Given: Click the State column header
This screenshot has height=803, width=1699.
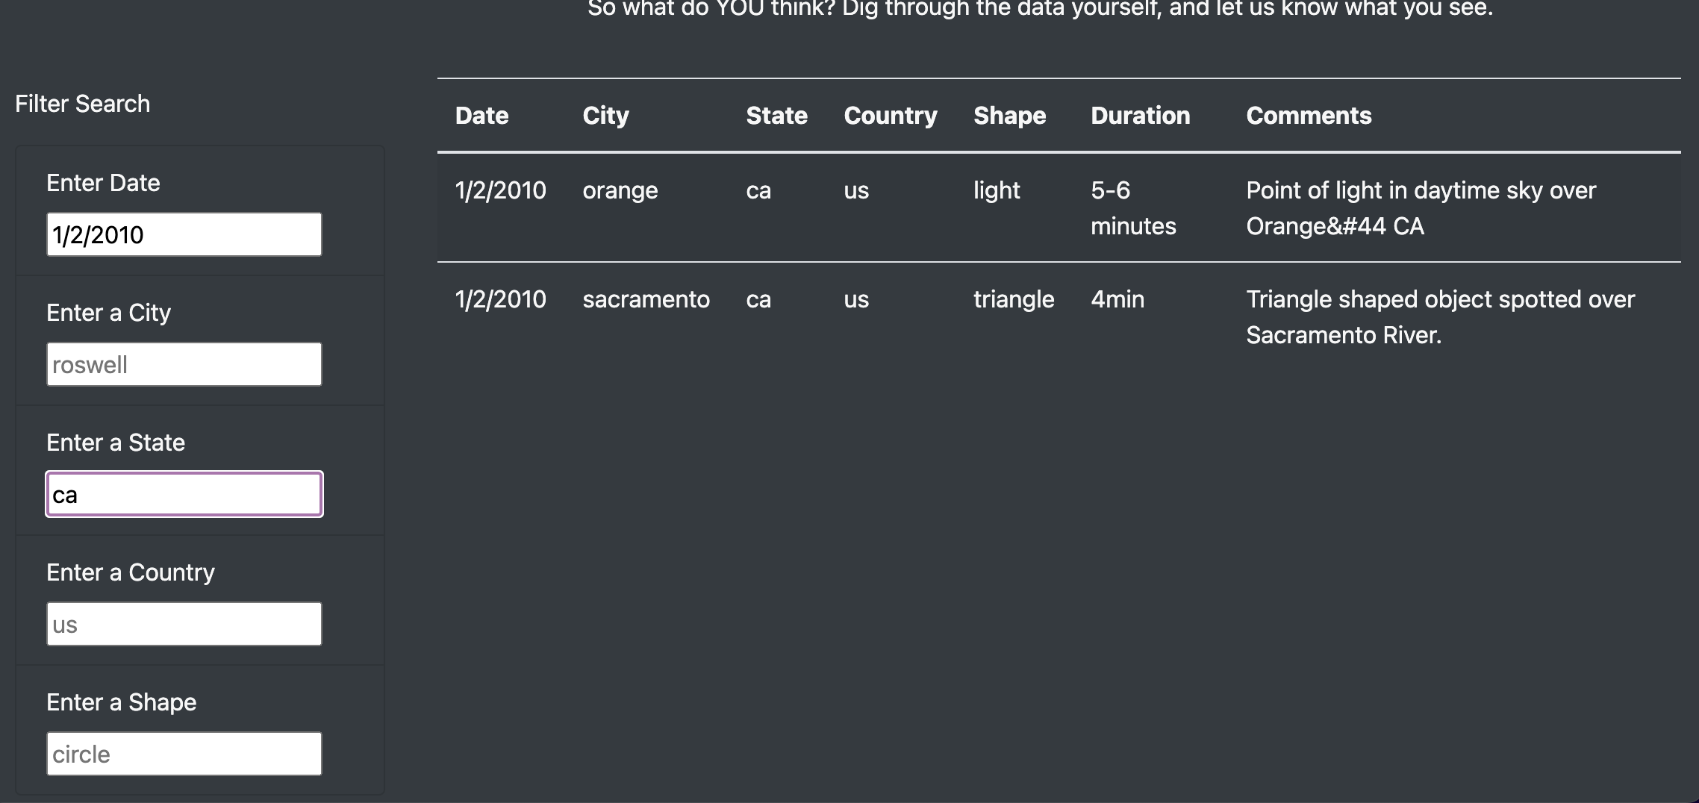Looking at the screenshot, I should [776, 115].
